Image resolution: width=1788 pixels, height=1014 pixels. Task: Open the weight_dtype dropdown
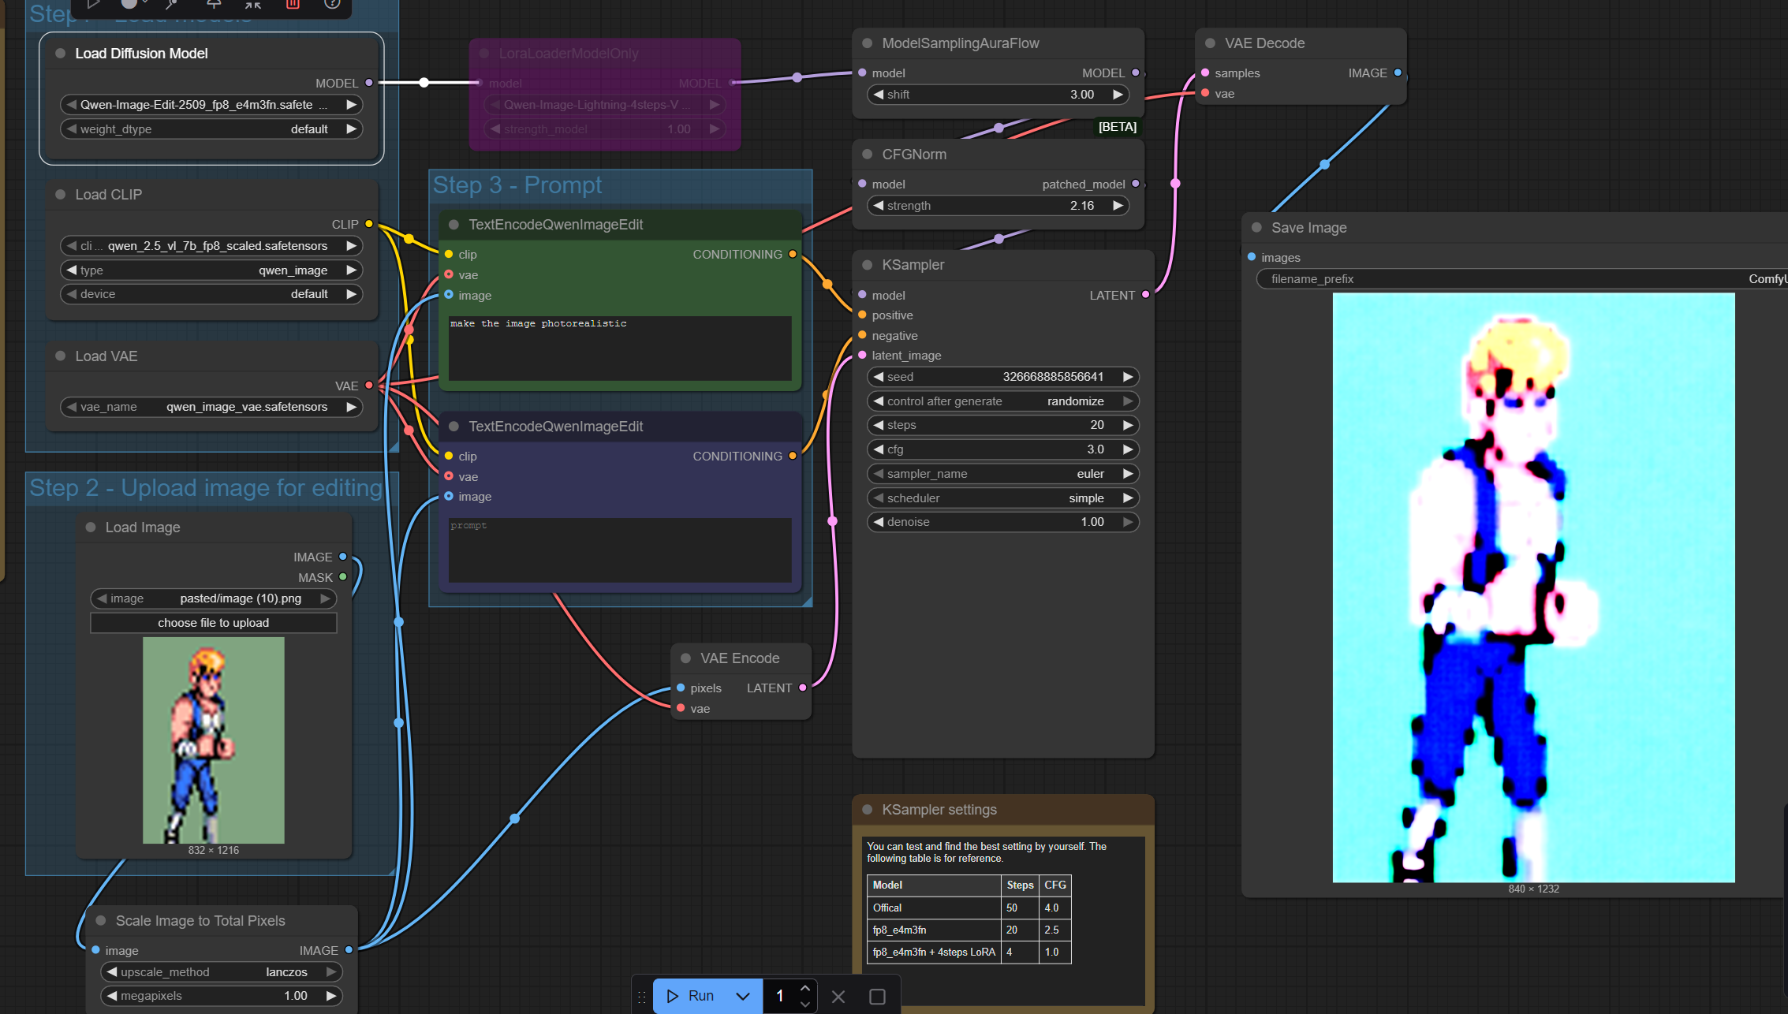point(211,129)
